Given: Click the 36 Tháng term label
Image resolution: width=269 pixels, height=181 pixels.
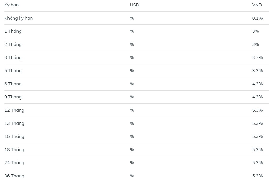Looking at the screenshot, I should [14, 176].
